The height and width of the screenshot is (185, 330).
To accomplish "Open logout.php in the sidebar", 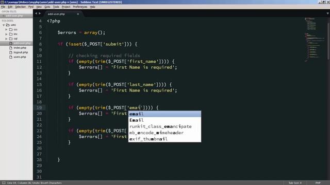I will [x=21, y=52].
